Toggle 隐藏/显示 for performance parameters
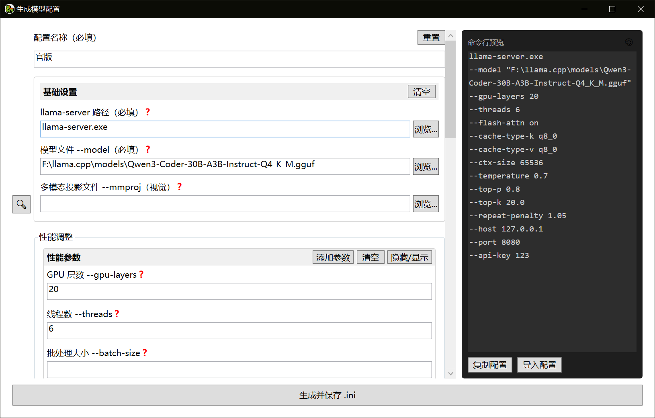 pyautogui.click(x=409, y=257)
